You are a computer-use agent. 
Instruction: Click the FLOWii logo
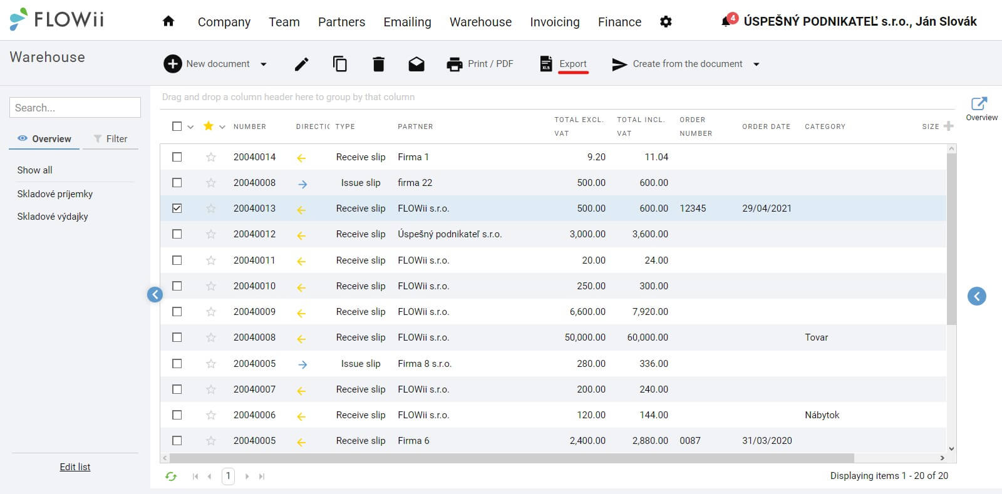click(57, 19)
